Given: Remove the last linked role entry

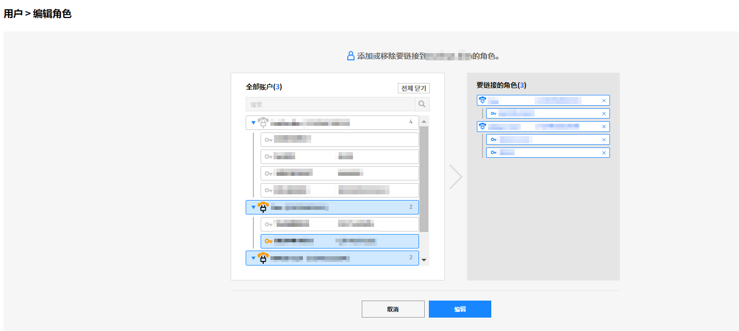Looking at the screenshot, I should pyautogui.click(x=604, y=153).
